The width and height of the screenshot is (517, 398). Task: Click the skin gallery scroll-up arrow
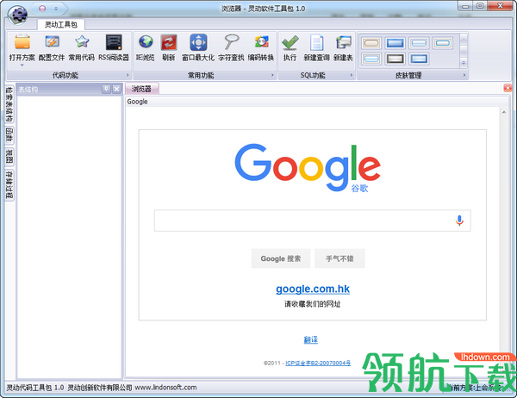(x=464, y=40)
